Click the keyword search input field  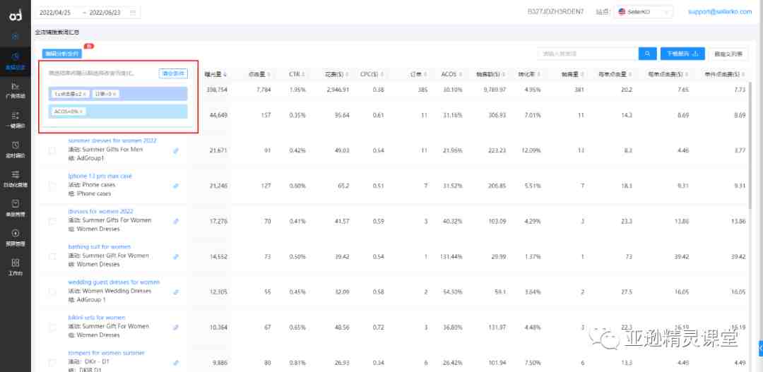coord(588,54)
